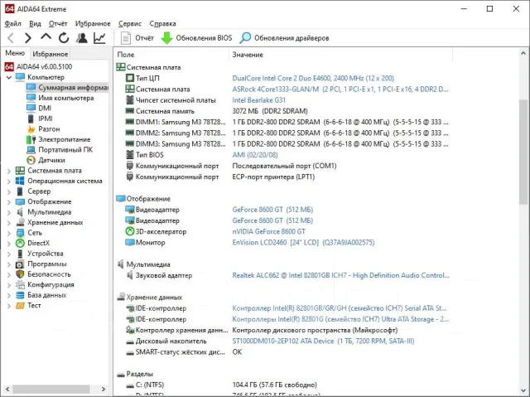Expand the Мультимедиа tree node

[x=9, y=212]
